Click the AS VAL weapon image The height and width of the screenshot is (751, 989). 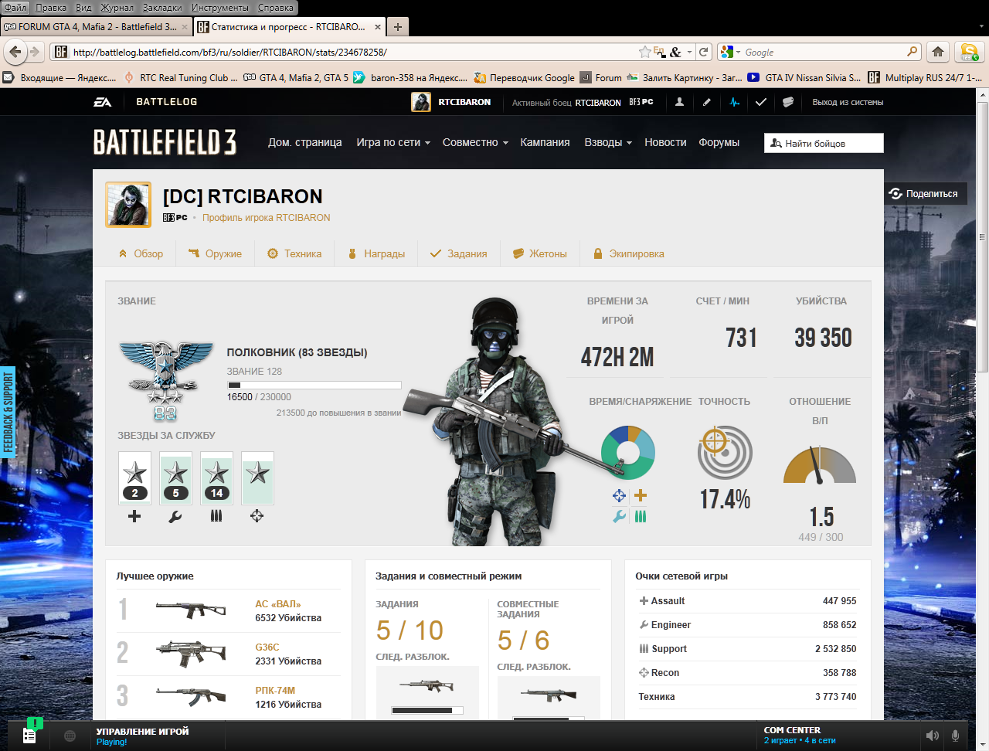tap(191, 610)
